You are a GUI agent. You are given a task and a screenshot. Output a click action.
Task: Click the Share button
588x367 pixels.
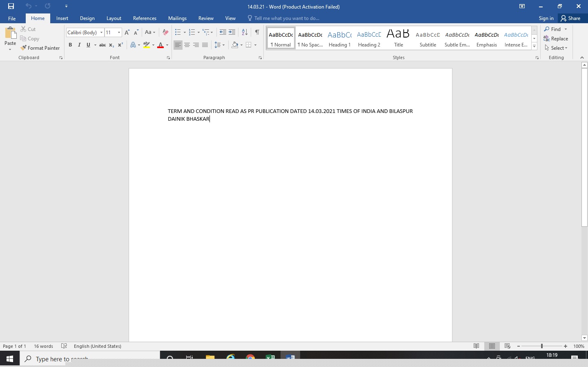tap(571, 18)
